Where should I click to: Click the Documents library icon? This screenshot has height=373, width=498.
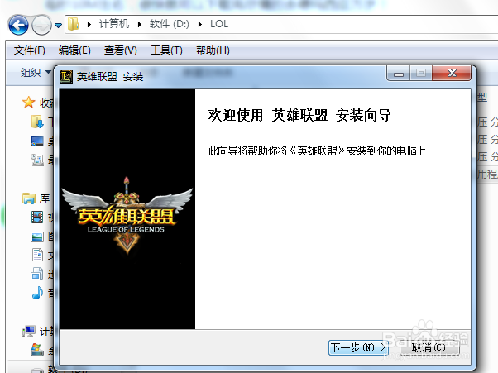(37, 255)
